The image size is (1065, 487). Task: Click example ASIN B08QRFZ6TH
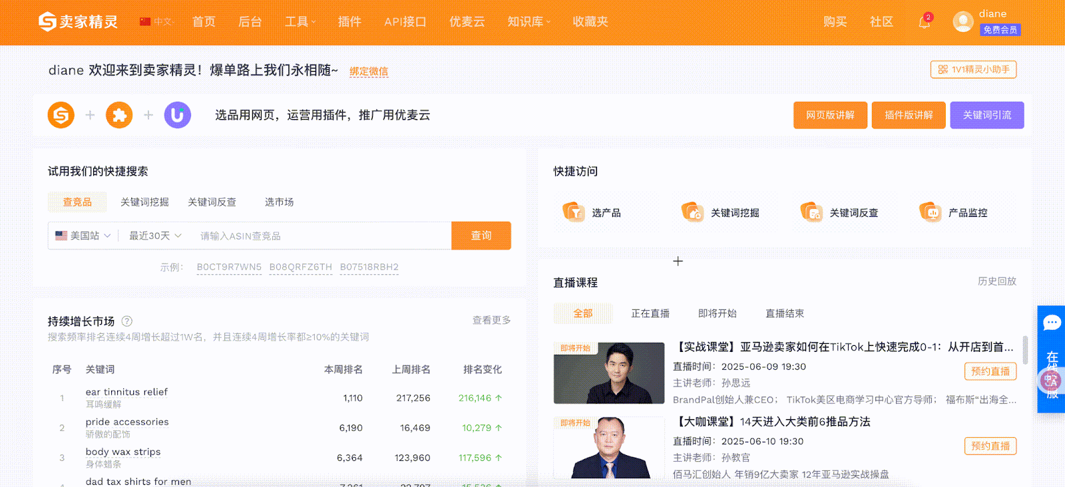301,267
